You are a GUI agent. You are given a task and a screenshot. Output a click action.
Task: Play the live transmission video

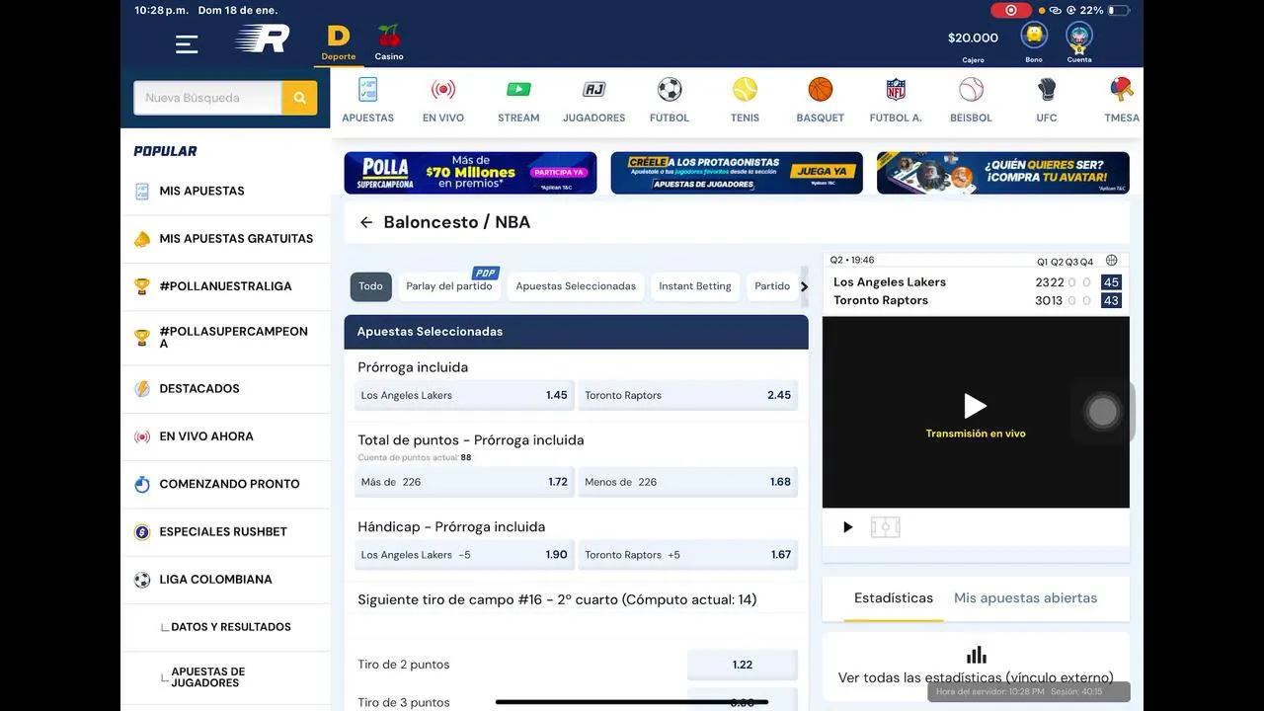975,406
